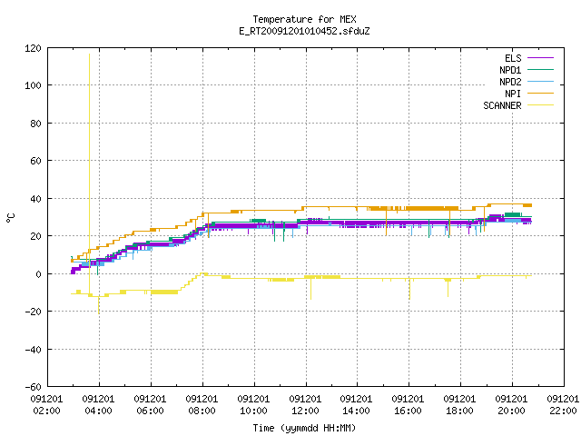The image size is (581, 436).
Task: Click the chart title 'Temperature for MEX'
Action: point(304,19)
